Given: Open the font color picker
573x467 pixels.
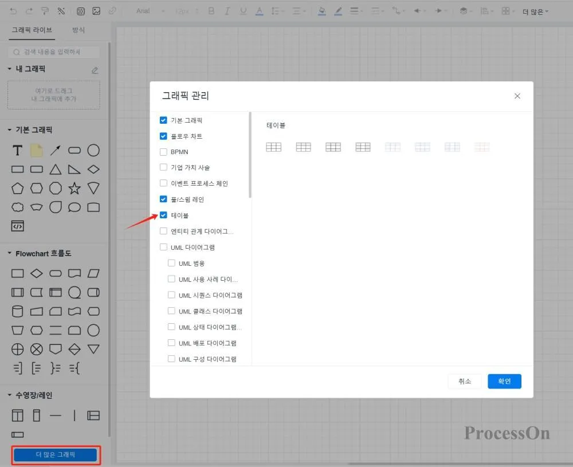Looking at the screenshot, I should 259,11.
